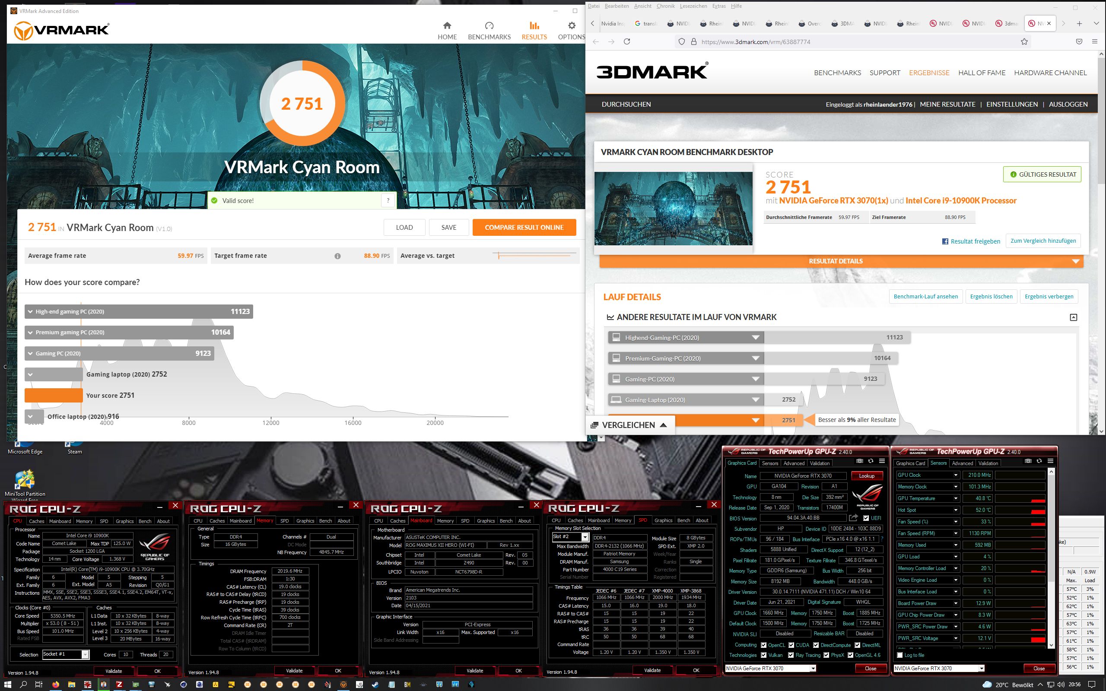Toggle the UEFI checkbox in GPU-Z
This screenshot has height=691, width=1106.
click(x=866, y=518)
